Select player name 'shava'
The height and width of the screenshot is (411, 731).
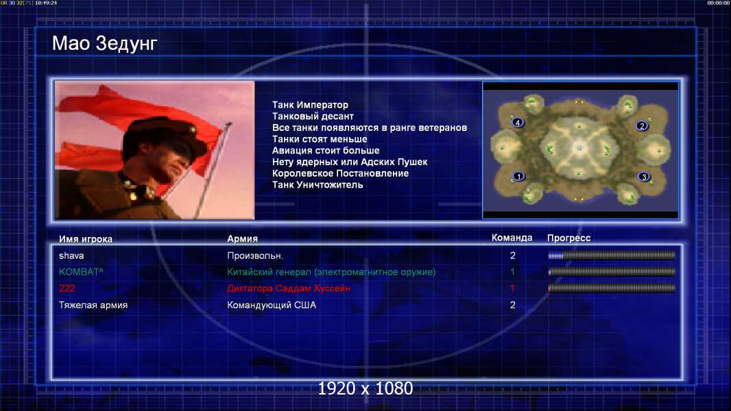pos(71,256)
